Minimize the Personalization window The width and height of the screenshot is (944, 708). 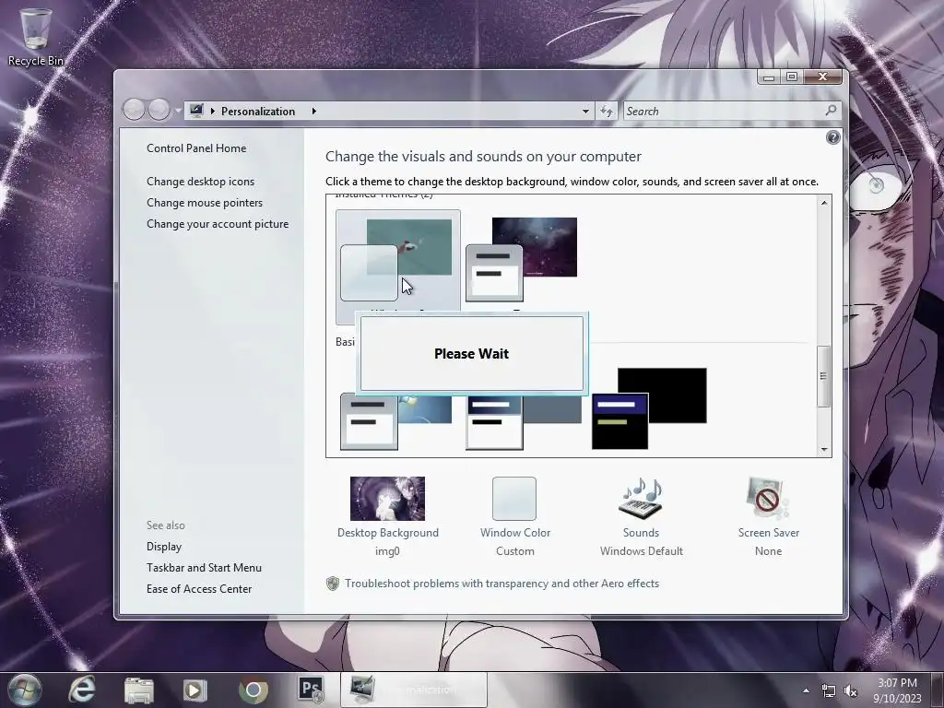pyautogui.click(x=769, y=77)
